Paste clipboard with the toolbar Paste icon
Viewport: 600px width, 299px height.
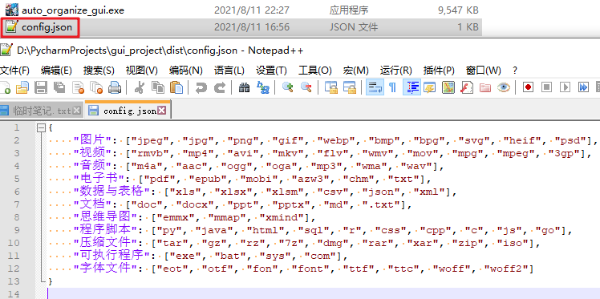(176, 87)
